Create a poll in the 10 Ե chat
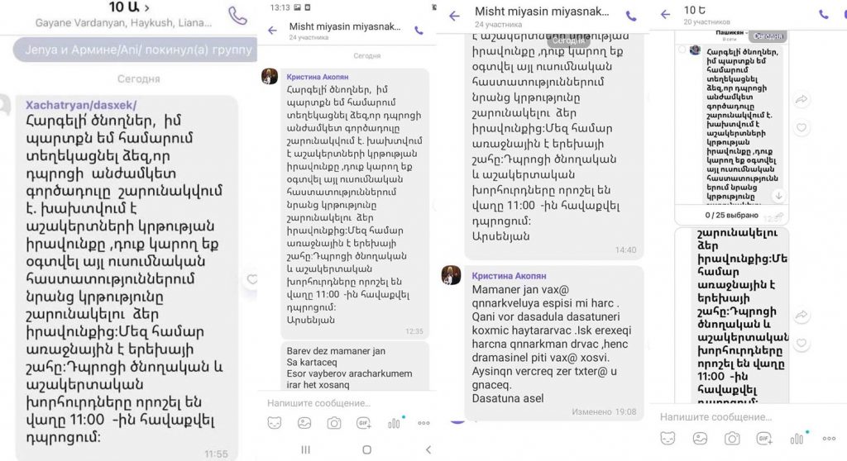Screen dimensions: 847x461 tap(797, 439)
